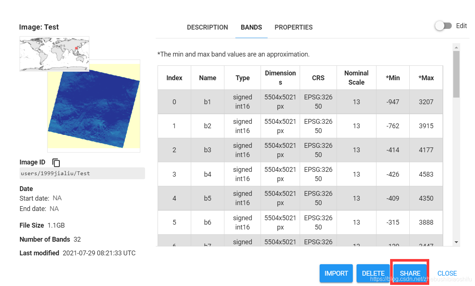This screenshot has width=475, height=286.
Task: Click nominal scale 13 in b4 row
Action: coord(356,174)
